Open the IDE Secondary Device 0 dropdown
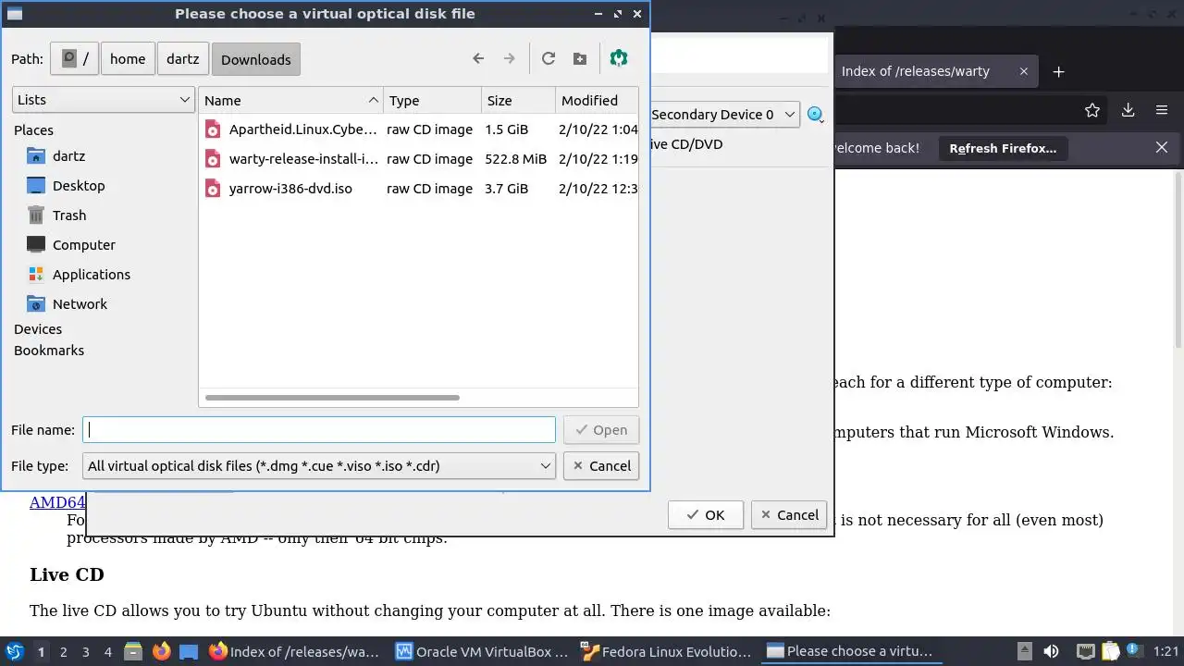The width and height of the screenshot is (1184, 666). (724, 115)
